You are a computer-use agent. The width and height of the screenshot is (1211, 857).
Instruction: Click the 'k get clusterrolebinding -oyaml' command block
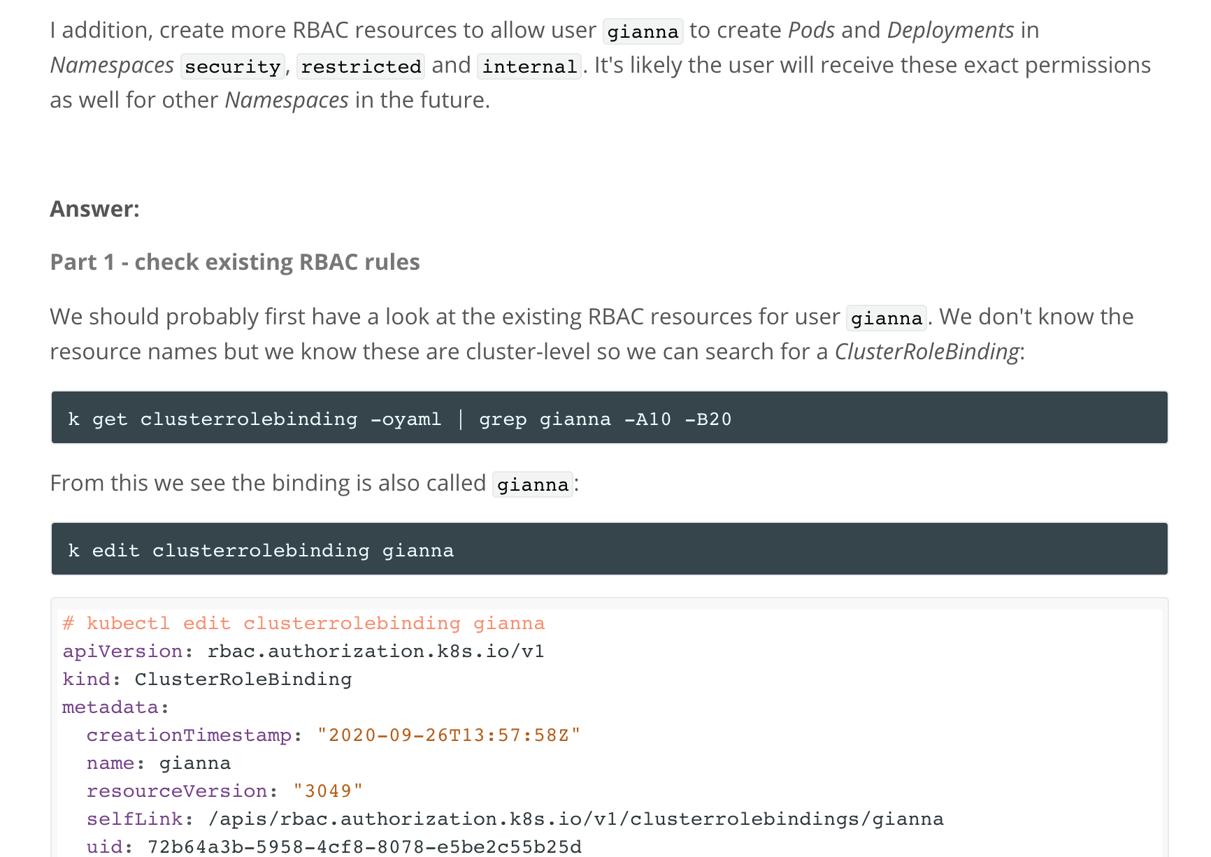(400, 419)
